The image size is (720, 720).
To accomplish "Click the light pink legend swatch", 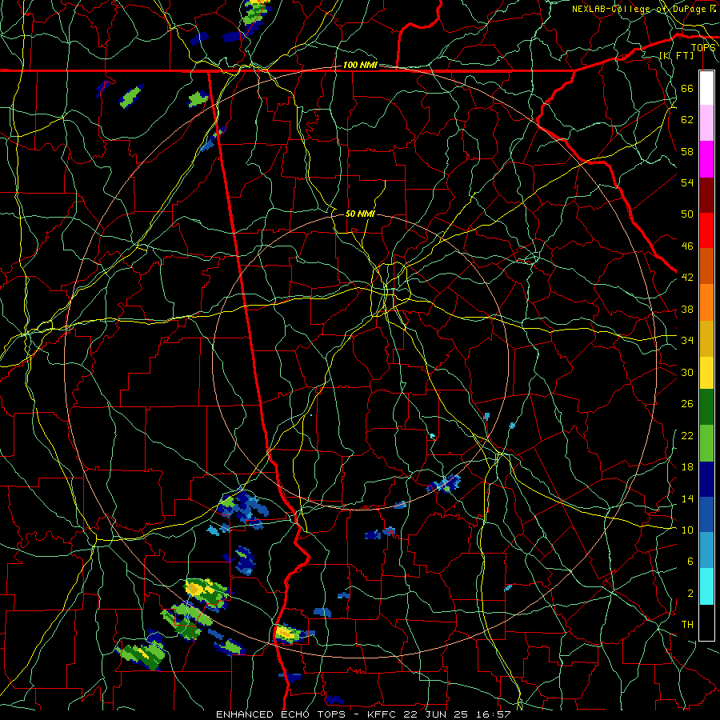I will pyautogui.click(x=706, y=123).
